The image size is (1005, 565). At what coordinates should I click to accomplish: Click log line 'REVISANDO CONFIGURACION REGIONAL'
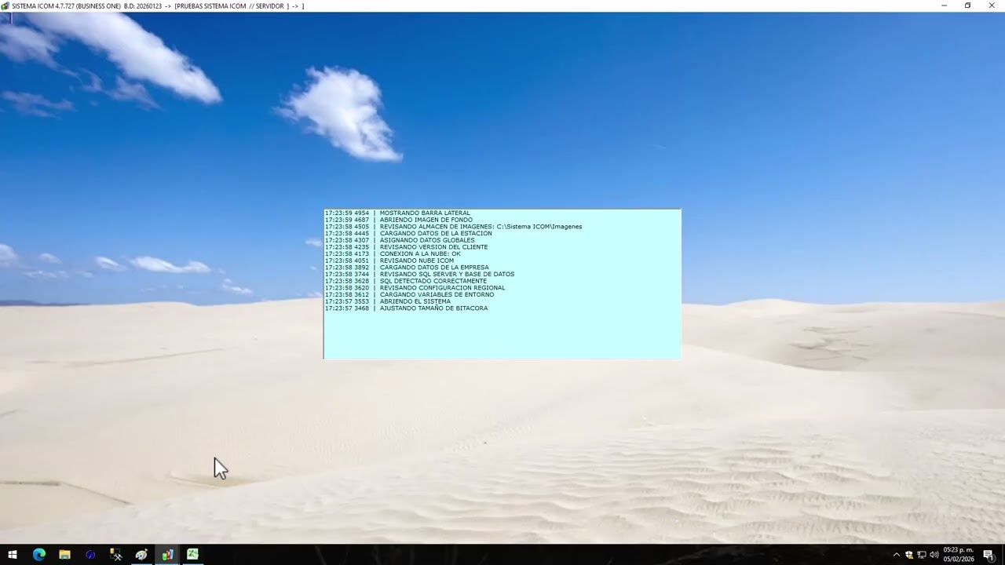point(415,288)
